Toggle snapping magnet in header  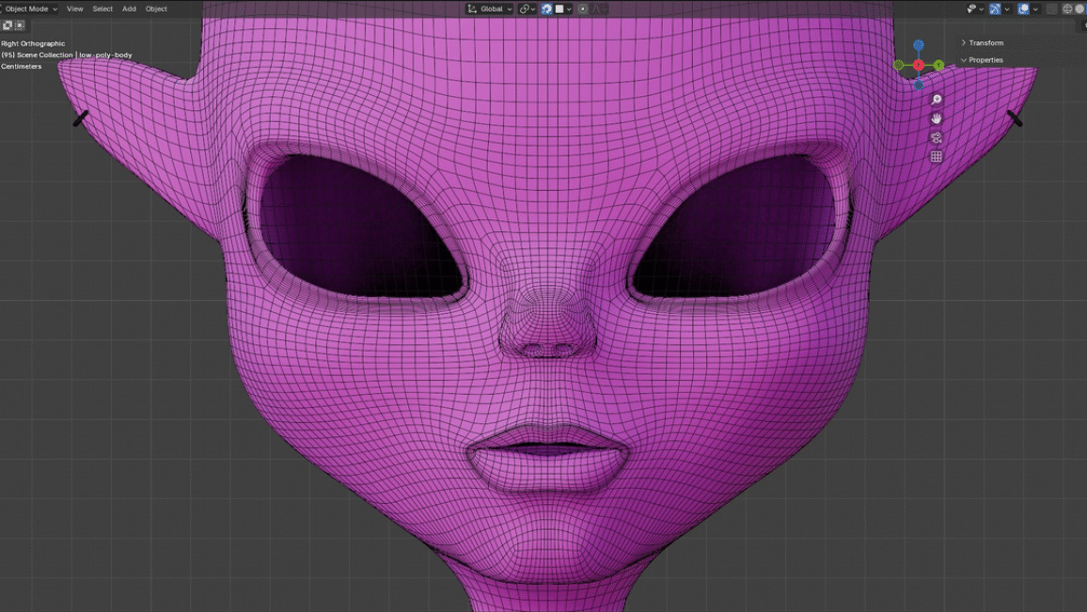[x=547, y=8]
